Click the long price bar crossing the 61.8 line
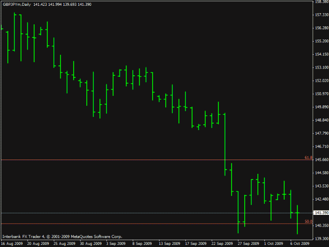This screenshot has height=247, width=329. (225, 144)
